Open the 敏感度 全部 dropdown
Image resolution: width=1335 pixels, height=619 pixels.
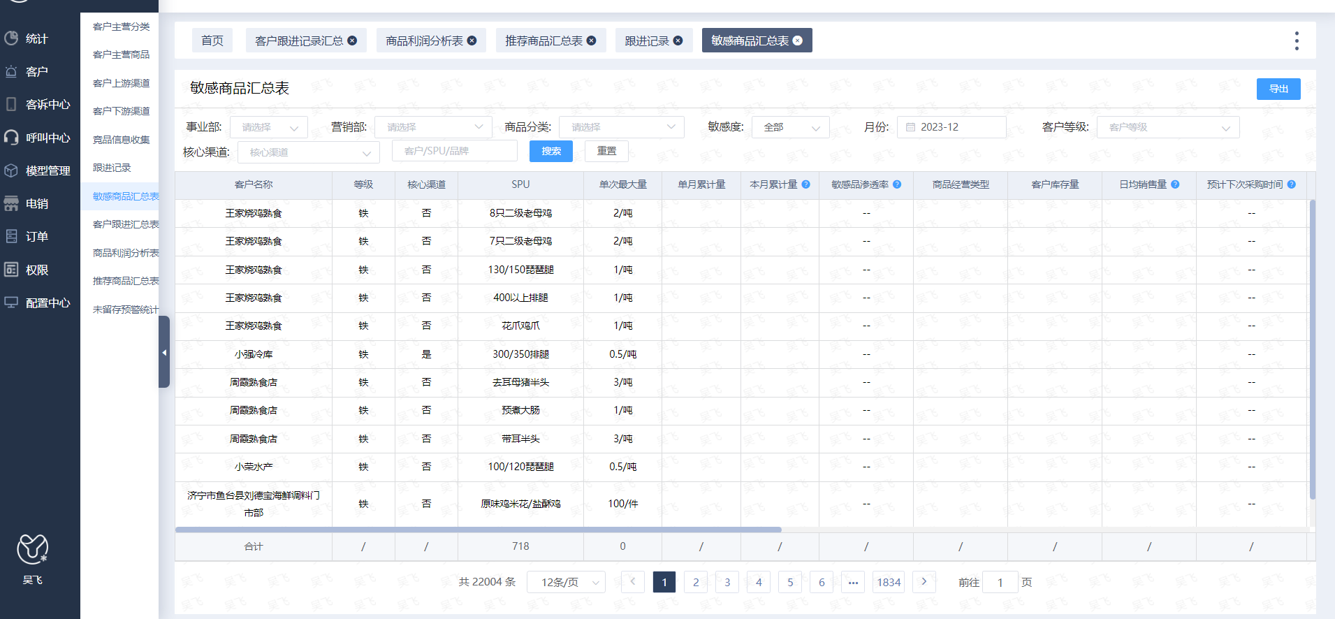click(791, 127)
